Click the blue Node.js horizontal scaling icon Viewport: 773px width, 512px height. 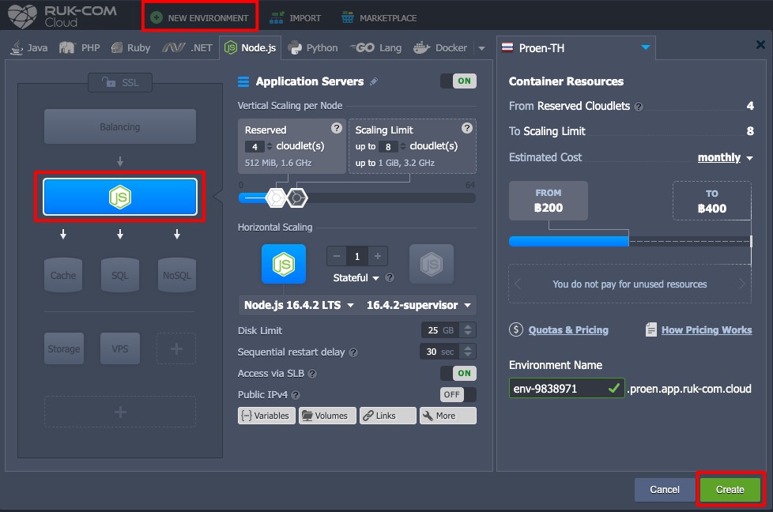tap(284, 264)
